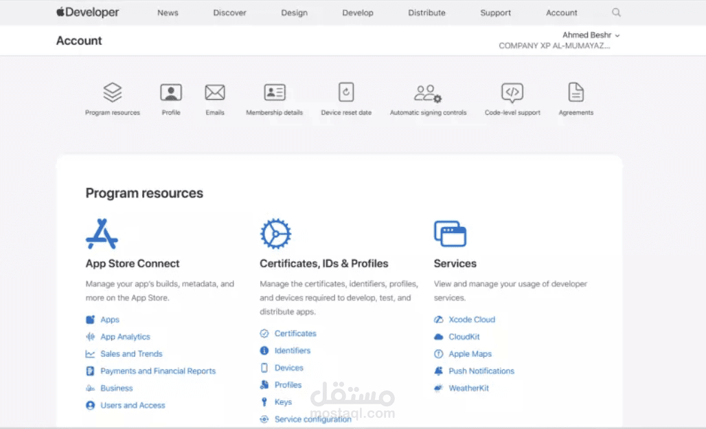Open Automatic signing controls icon

tap(428, 93)
